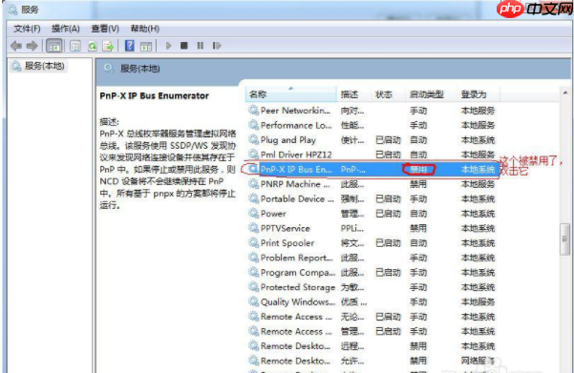574x373 pixels.
Task: Select the Peer Networkin... service row
Action: tap(372, 111)
